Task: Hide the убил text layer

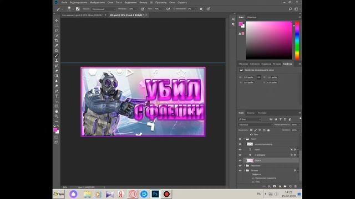Action: coord(240,149)
